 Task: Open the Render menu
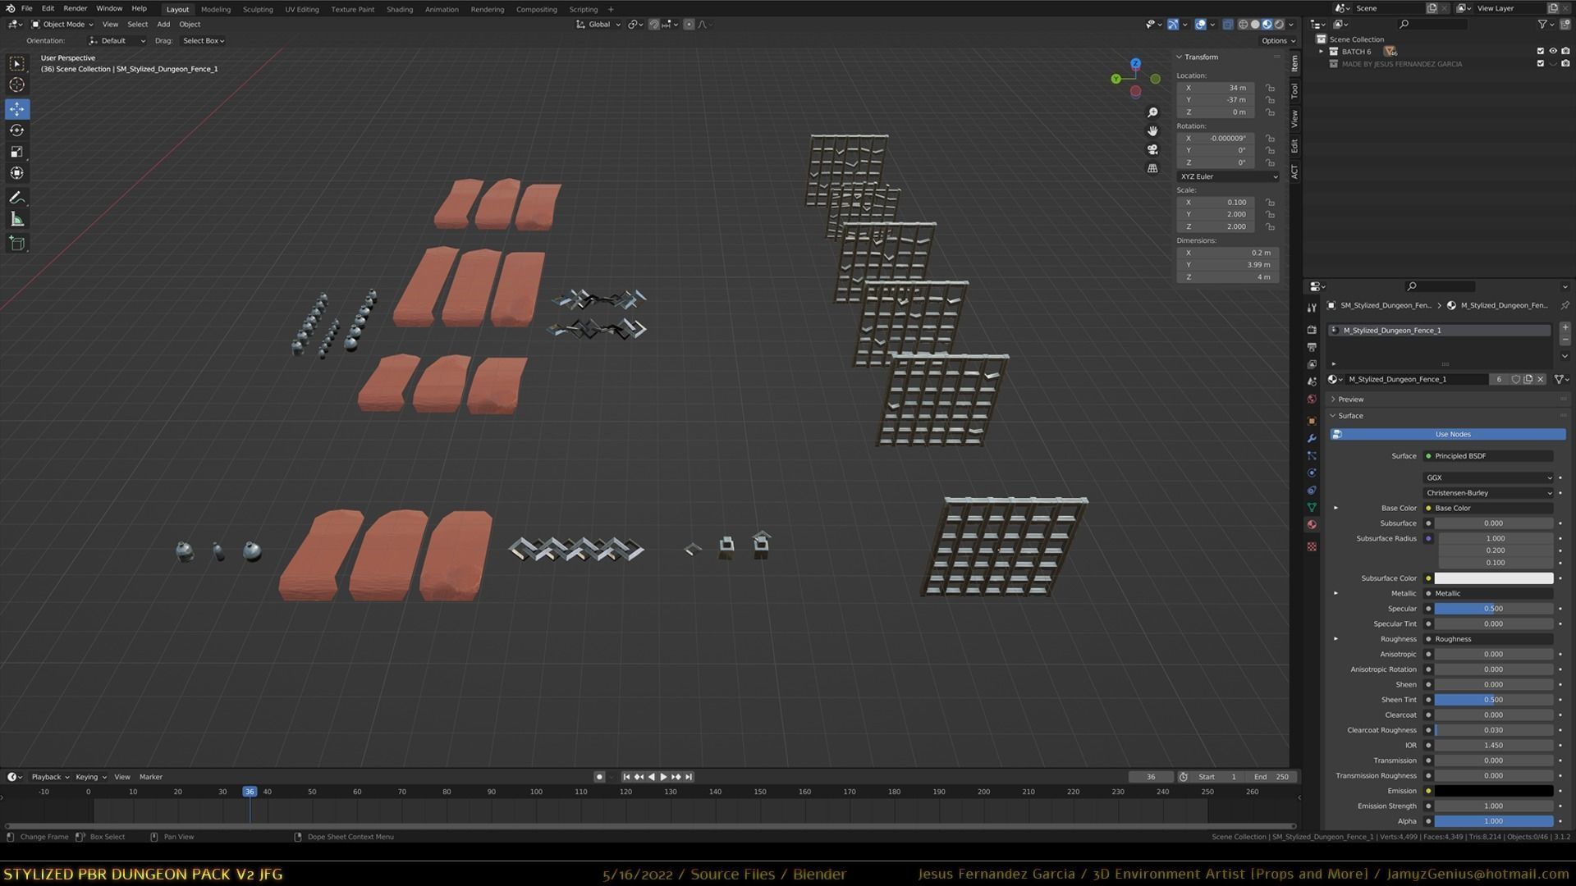tap(75, 8)
